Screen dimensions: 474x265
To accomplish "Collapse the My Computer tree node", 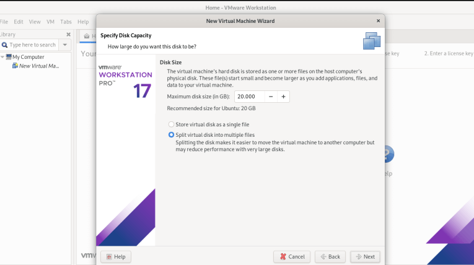I will coord(2,57).
